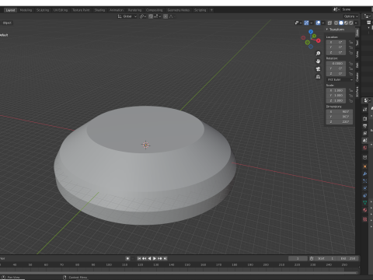
Task: Click the pan view hand icon
Action: (x=318, y=61)
